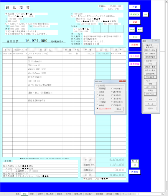This screenshot has width=168, height=196.
Task: Click the green 呼出 button
Action: click(x=135, y=37)
